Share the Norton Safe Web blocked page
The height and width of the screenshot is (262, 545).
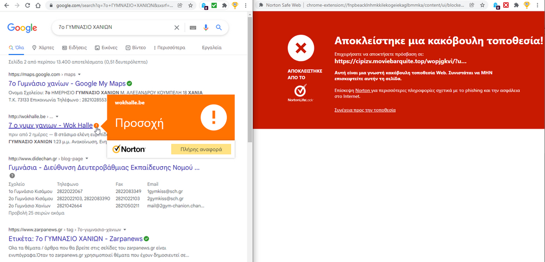point(471,5)
